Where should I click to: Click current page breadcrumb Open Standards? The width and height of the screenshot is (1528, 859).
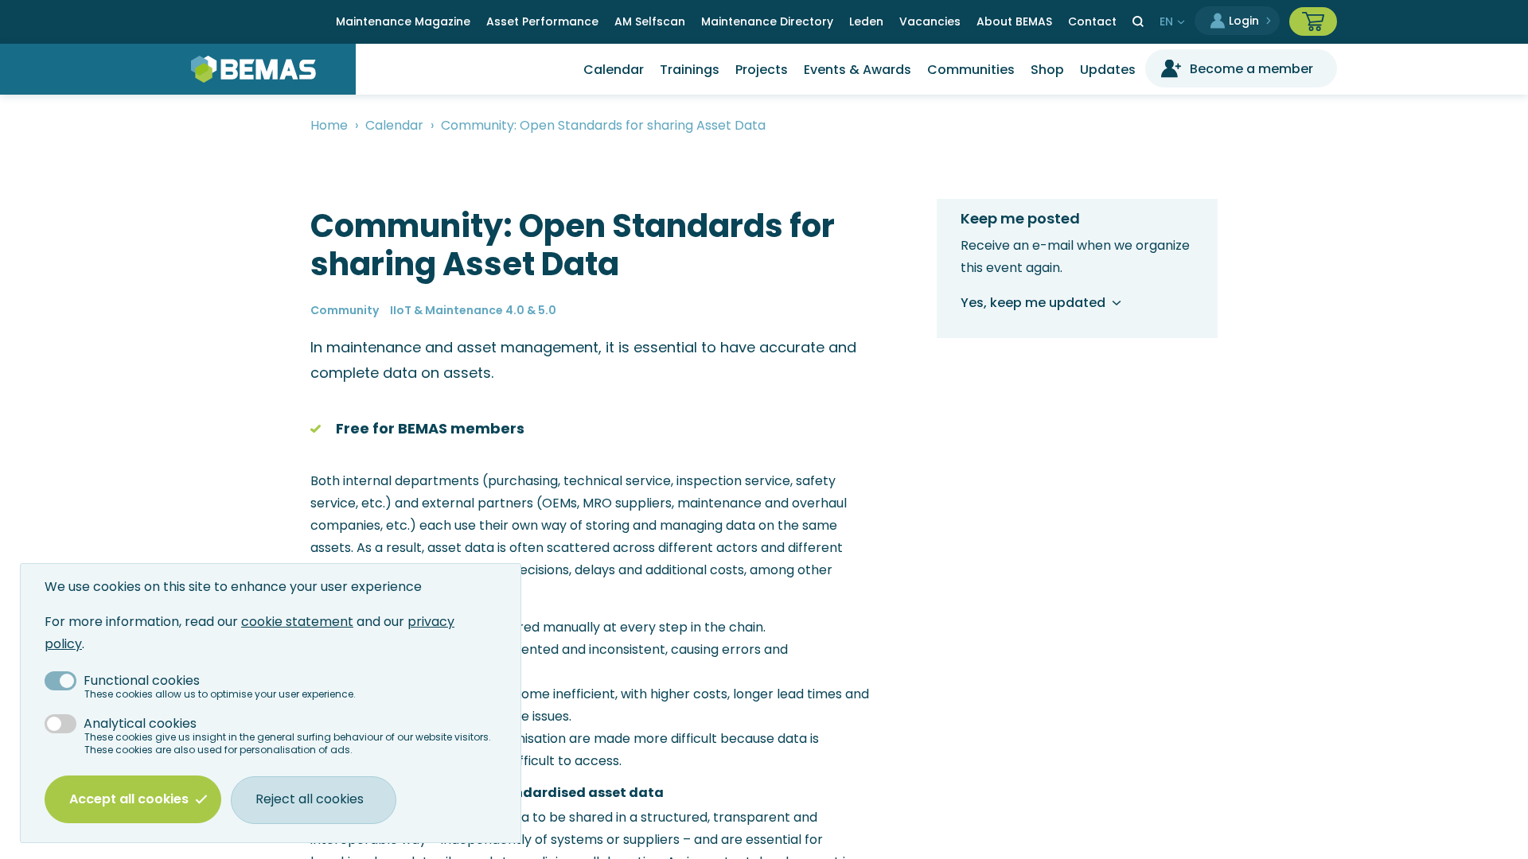coord(603,126)
